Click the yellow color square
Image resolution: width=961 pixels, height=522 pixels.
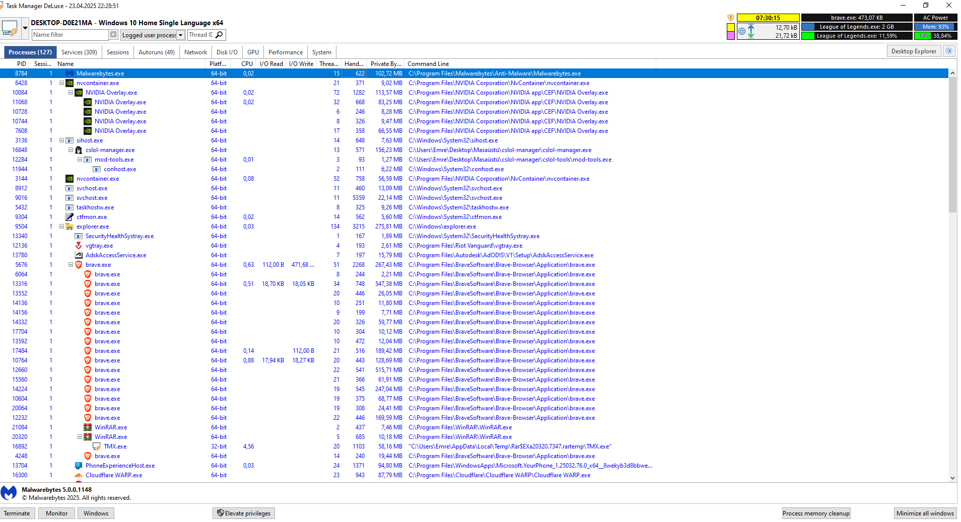pyautogui.click(x=730, y=27)
